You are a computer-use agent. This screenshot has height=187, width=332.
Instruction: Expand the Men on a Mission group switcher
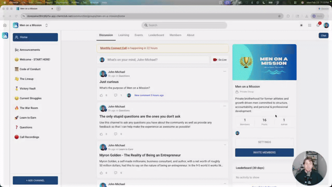(46, 25)
